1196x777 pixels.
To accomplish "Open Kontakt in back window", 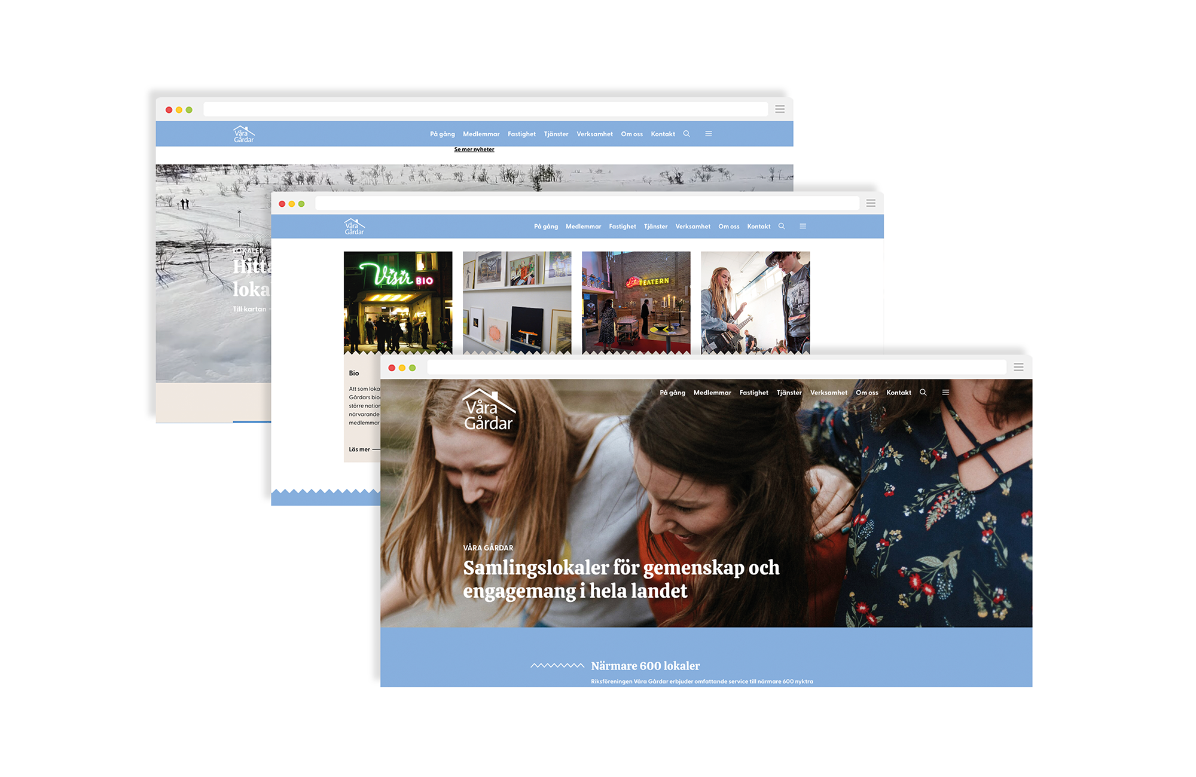I will pyautogui.click(x=663, y=134).
